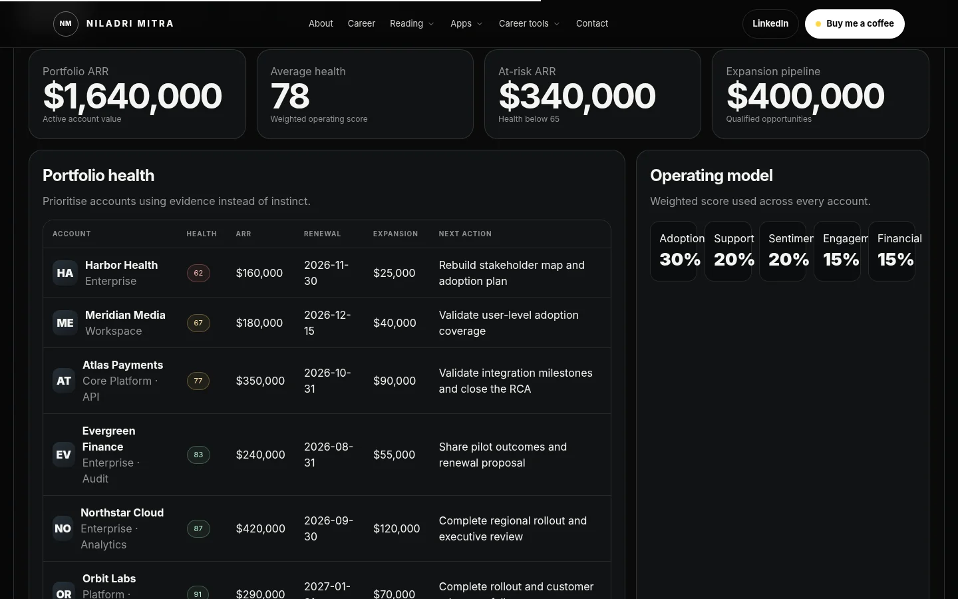The image size is (958, 599).
Task: Open the About page
Action: tap(321, 23)
